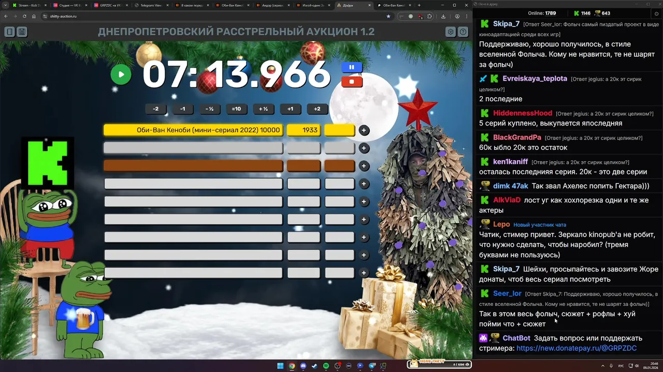Viewport: 663px width, 372px height.
Task: Open Telegram from the taskbar
Action: pos(371,366)
